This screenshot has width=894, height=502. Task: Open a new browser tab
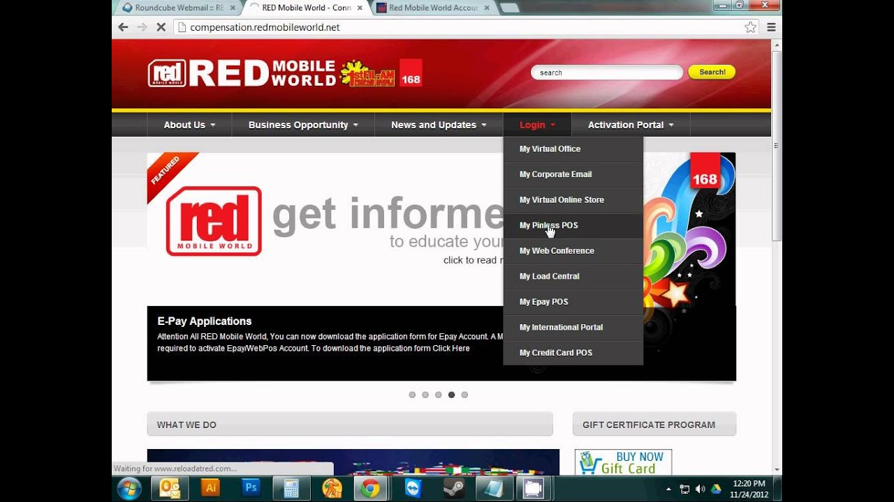509,8
